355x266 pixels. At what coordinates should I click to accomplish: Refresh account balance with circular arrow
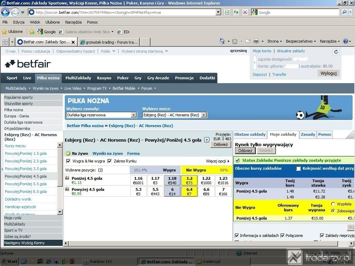(x=336, y=52)
